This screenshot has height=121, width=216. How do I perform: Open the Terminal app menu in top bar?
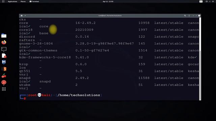34,1
